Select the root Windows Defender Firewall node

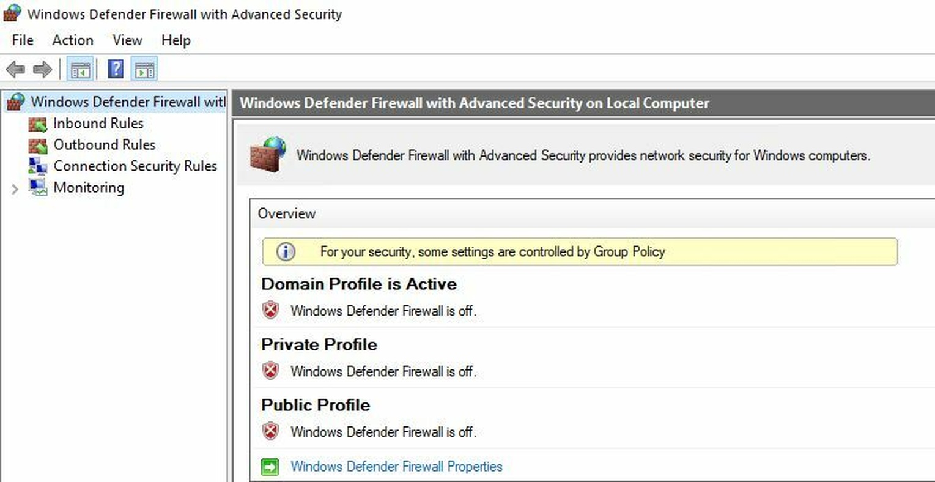tap(128, 102)
